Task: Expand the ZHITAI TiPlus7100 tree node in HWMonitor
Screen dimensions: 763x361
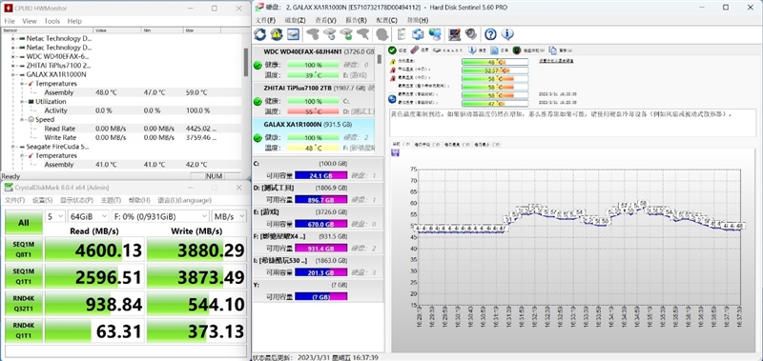Action: 13,65
